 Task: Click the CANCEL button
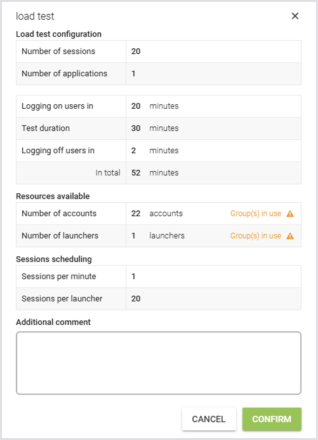pyautogui.click(x=209, y=419)
